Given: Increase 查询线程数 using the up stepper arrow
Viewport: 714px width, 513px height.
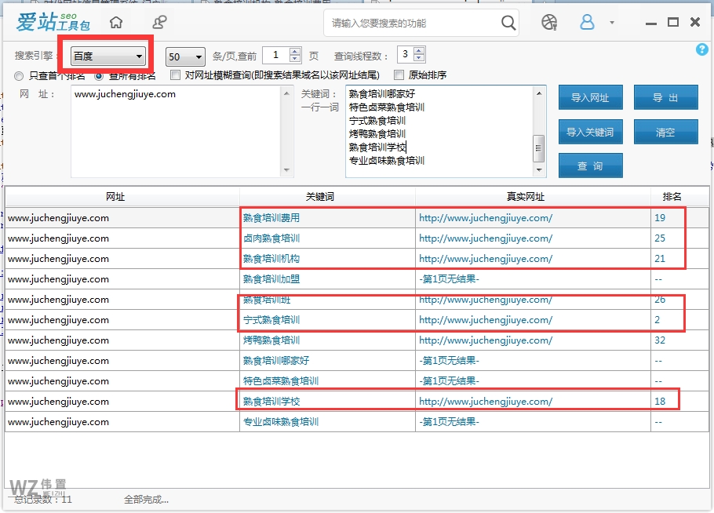Looking at the screenshot, I should tap(420, 51).
